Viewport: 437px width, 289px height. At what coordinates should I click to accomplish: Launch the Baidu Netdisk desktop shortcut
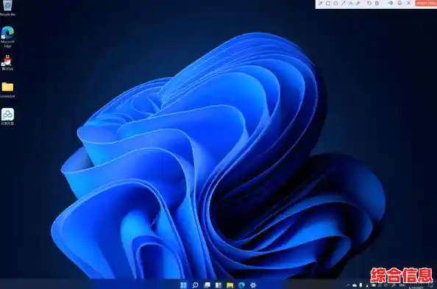coord(7,116)
